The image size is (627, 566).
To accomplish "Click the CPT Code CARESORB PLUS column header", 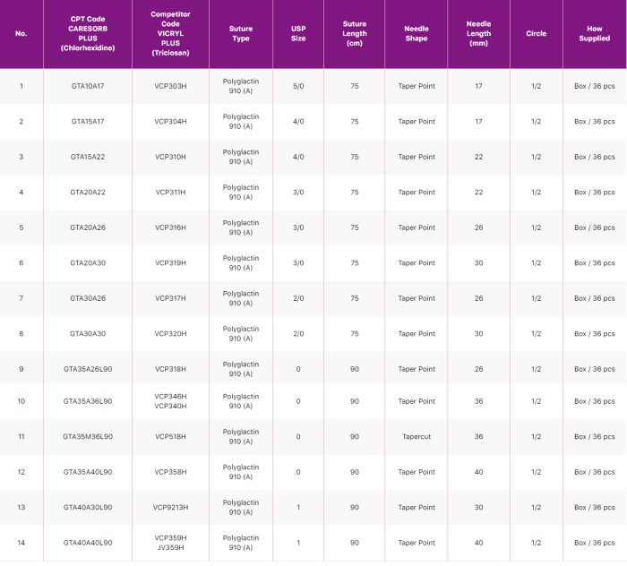I will click(88, 34).
